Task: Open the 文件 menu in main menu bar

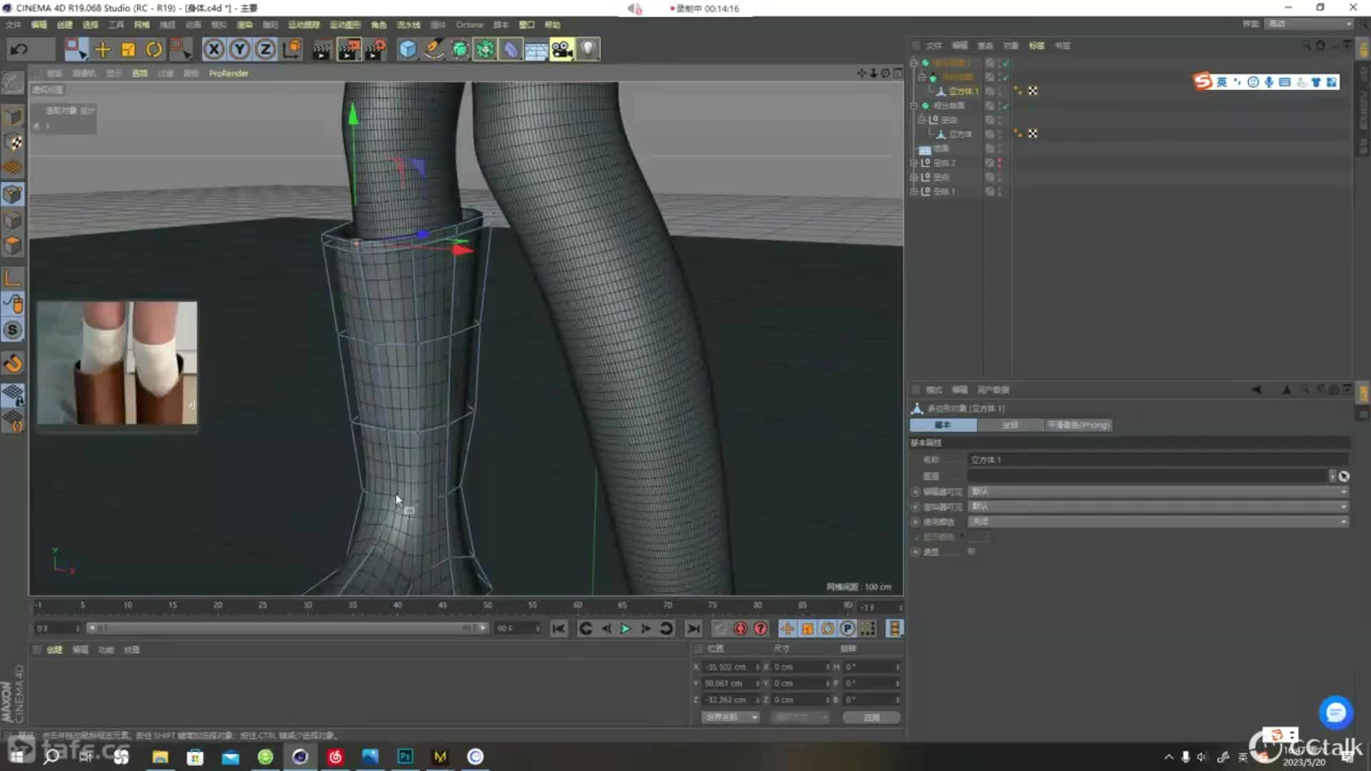Action: 14,25
